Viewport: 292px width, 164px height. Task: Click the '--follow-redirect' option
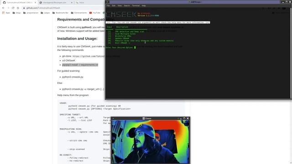[x=78, y=158]
